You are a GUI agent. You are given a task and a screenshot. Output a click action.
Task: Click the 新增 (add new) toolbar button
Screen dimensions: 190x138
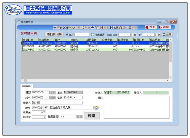pyautogui.click(x=57, y=28)
